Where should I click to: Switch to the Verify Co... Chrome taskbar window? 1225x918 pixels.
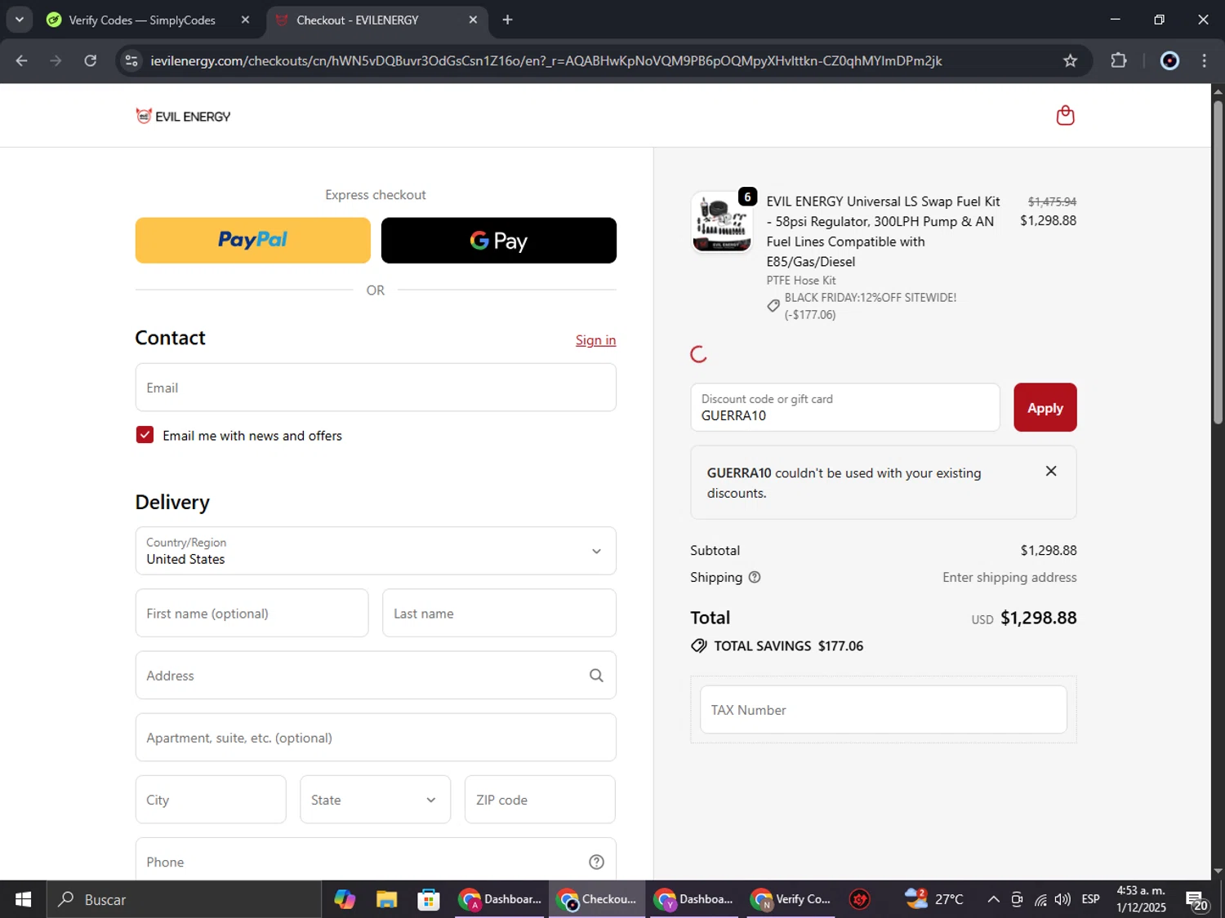791,899
